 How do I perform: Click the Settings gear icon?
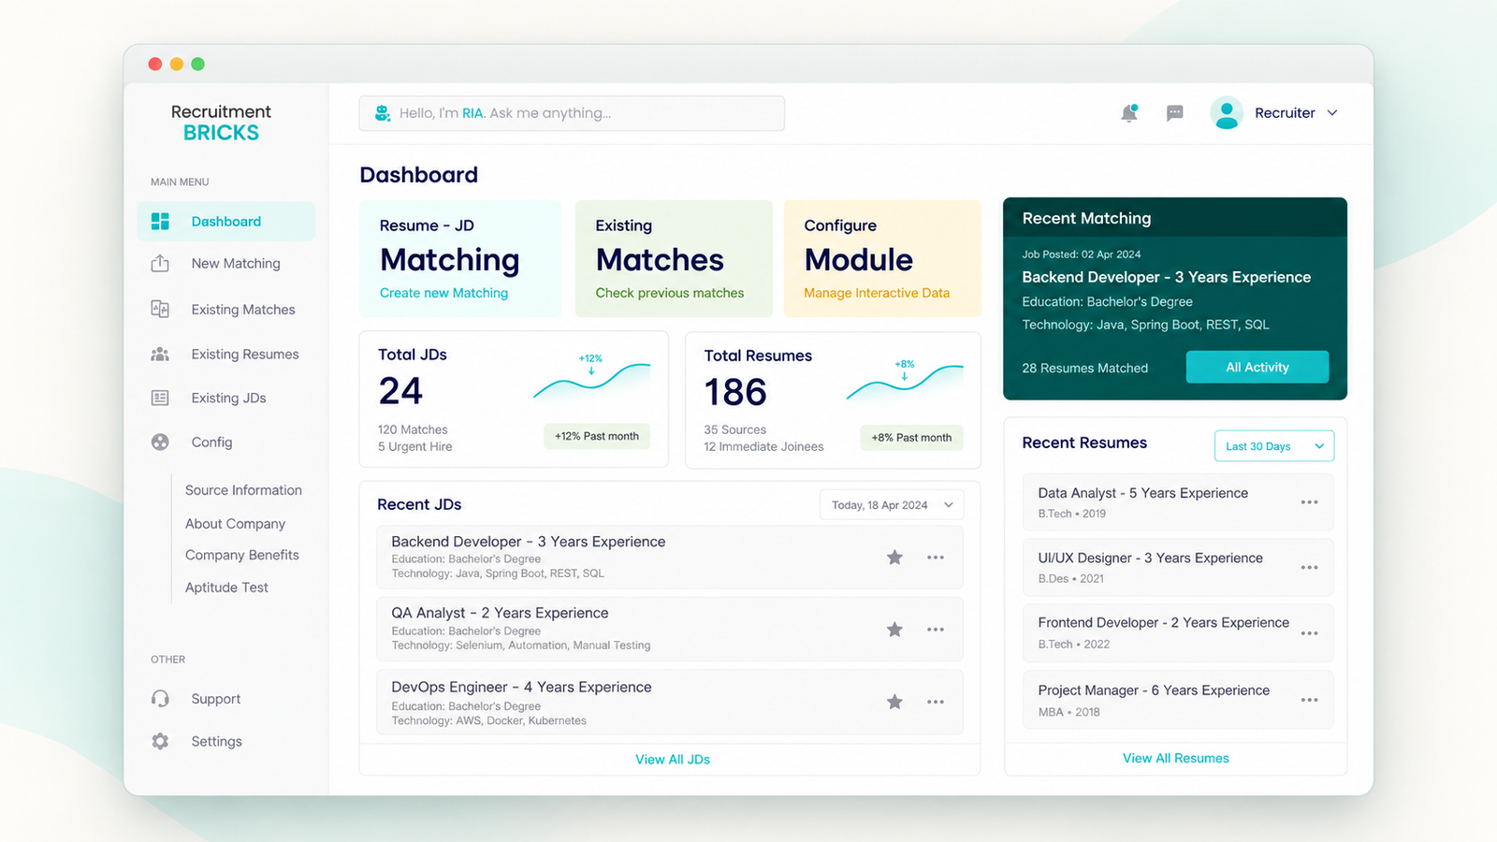[x=160, y=741]
